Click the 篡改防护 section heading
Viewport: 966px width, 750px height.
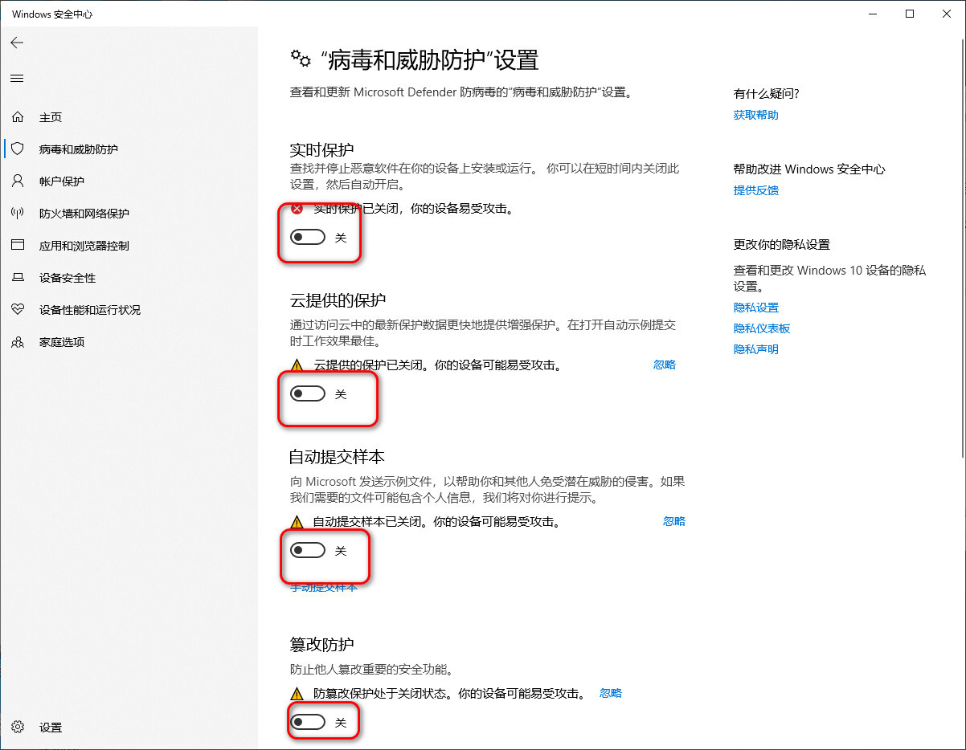pos(321,645)
